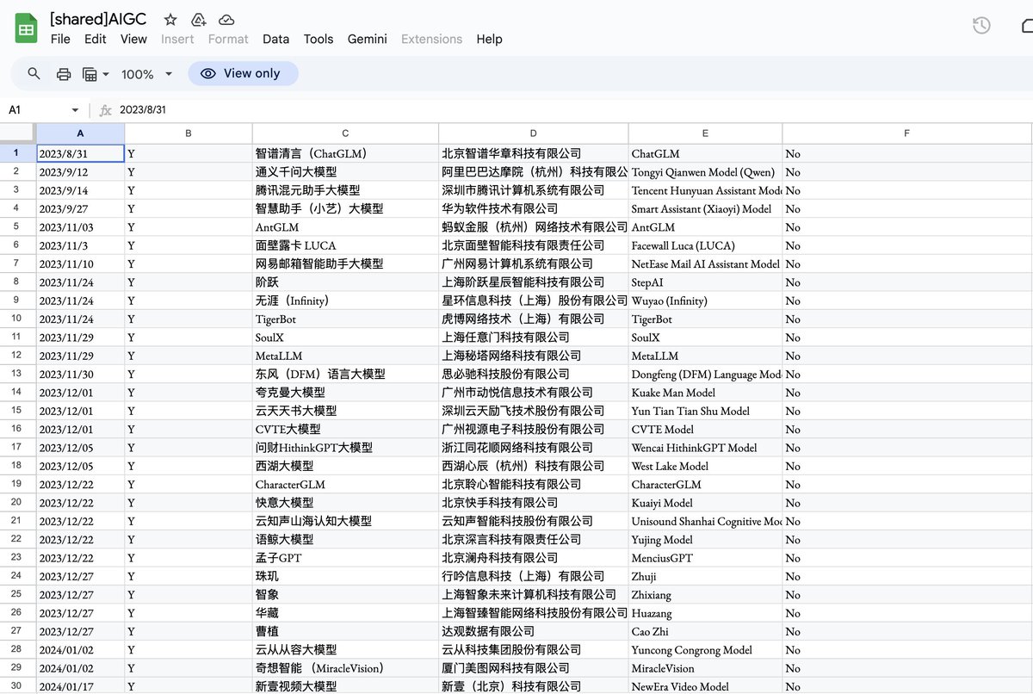Select the cell 腾讯混元助手大模型
This screenshot has height=694, width=1033.
coord(345,190)
